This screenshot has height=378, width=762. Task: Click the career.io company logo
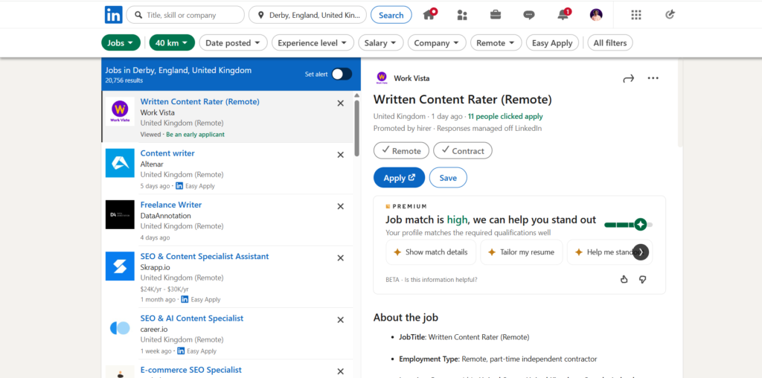pyautogui.click(x=120, y=328)
